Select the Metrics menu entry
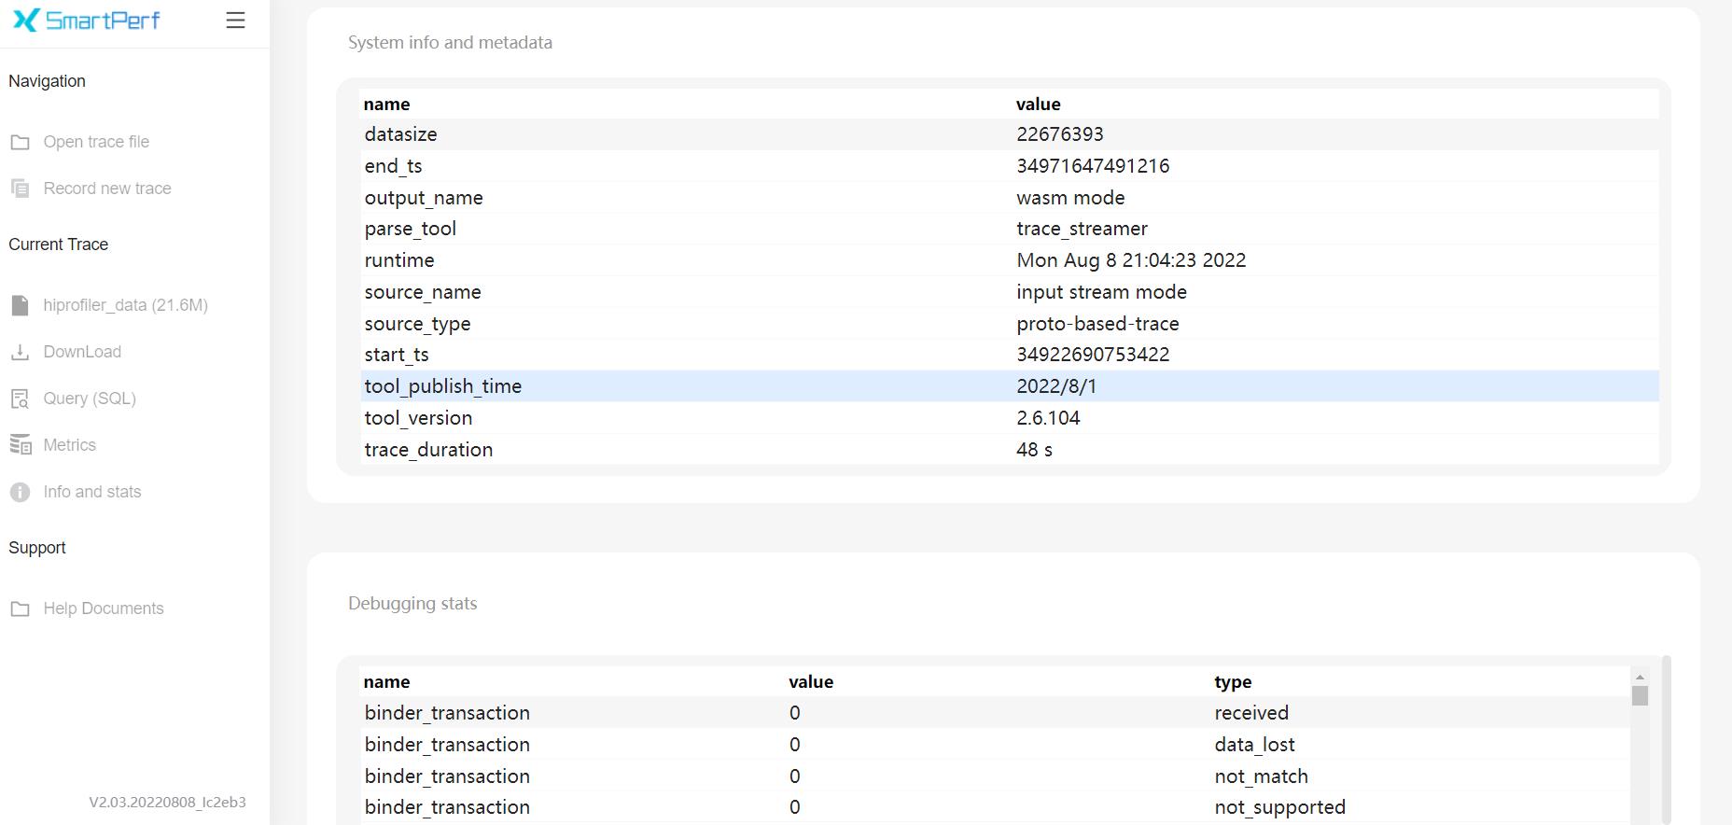The image size is (1732, 825). point(70,445)
